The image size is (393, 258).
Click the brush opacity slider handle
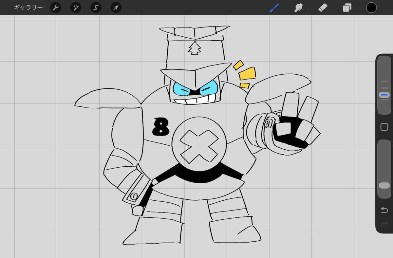[x=384, y=186]
